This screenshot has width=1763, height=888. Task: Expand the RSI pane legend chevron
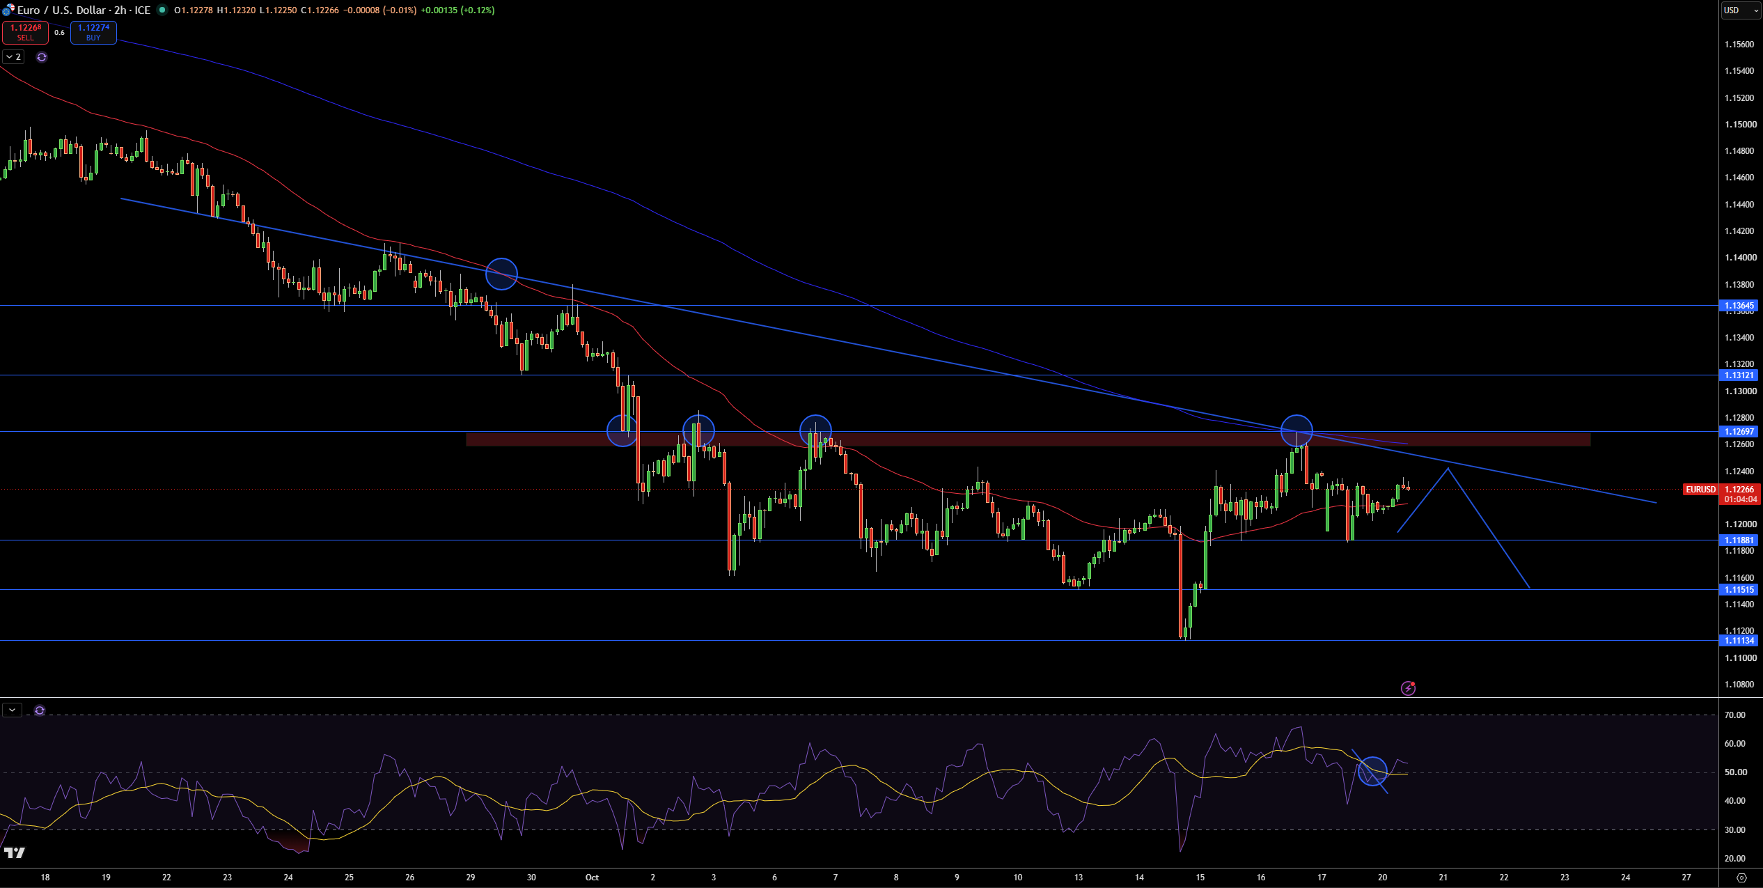[12, 710]
